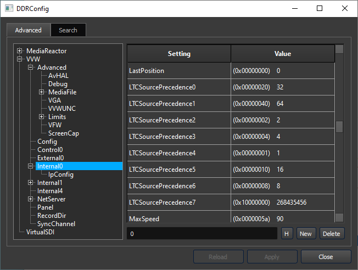358x270 pixels.
Task: Expand the MediaReactor tree node
Action: pos(20,50)
